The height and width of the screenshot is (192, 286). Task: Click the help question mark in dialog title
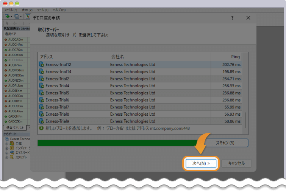232,18
